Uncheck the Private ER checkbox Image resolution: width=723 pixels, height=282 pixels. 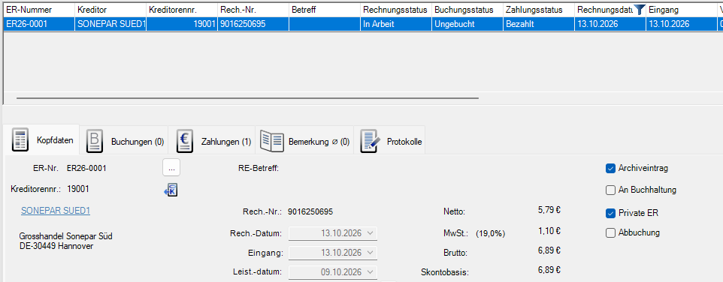(610, 213)
